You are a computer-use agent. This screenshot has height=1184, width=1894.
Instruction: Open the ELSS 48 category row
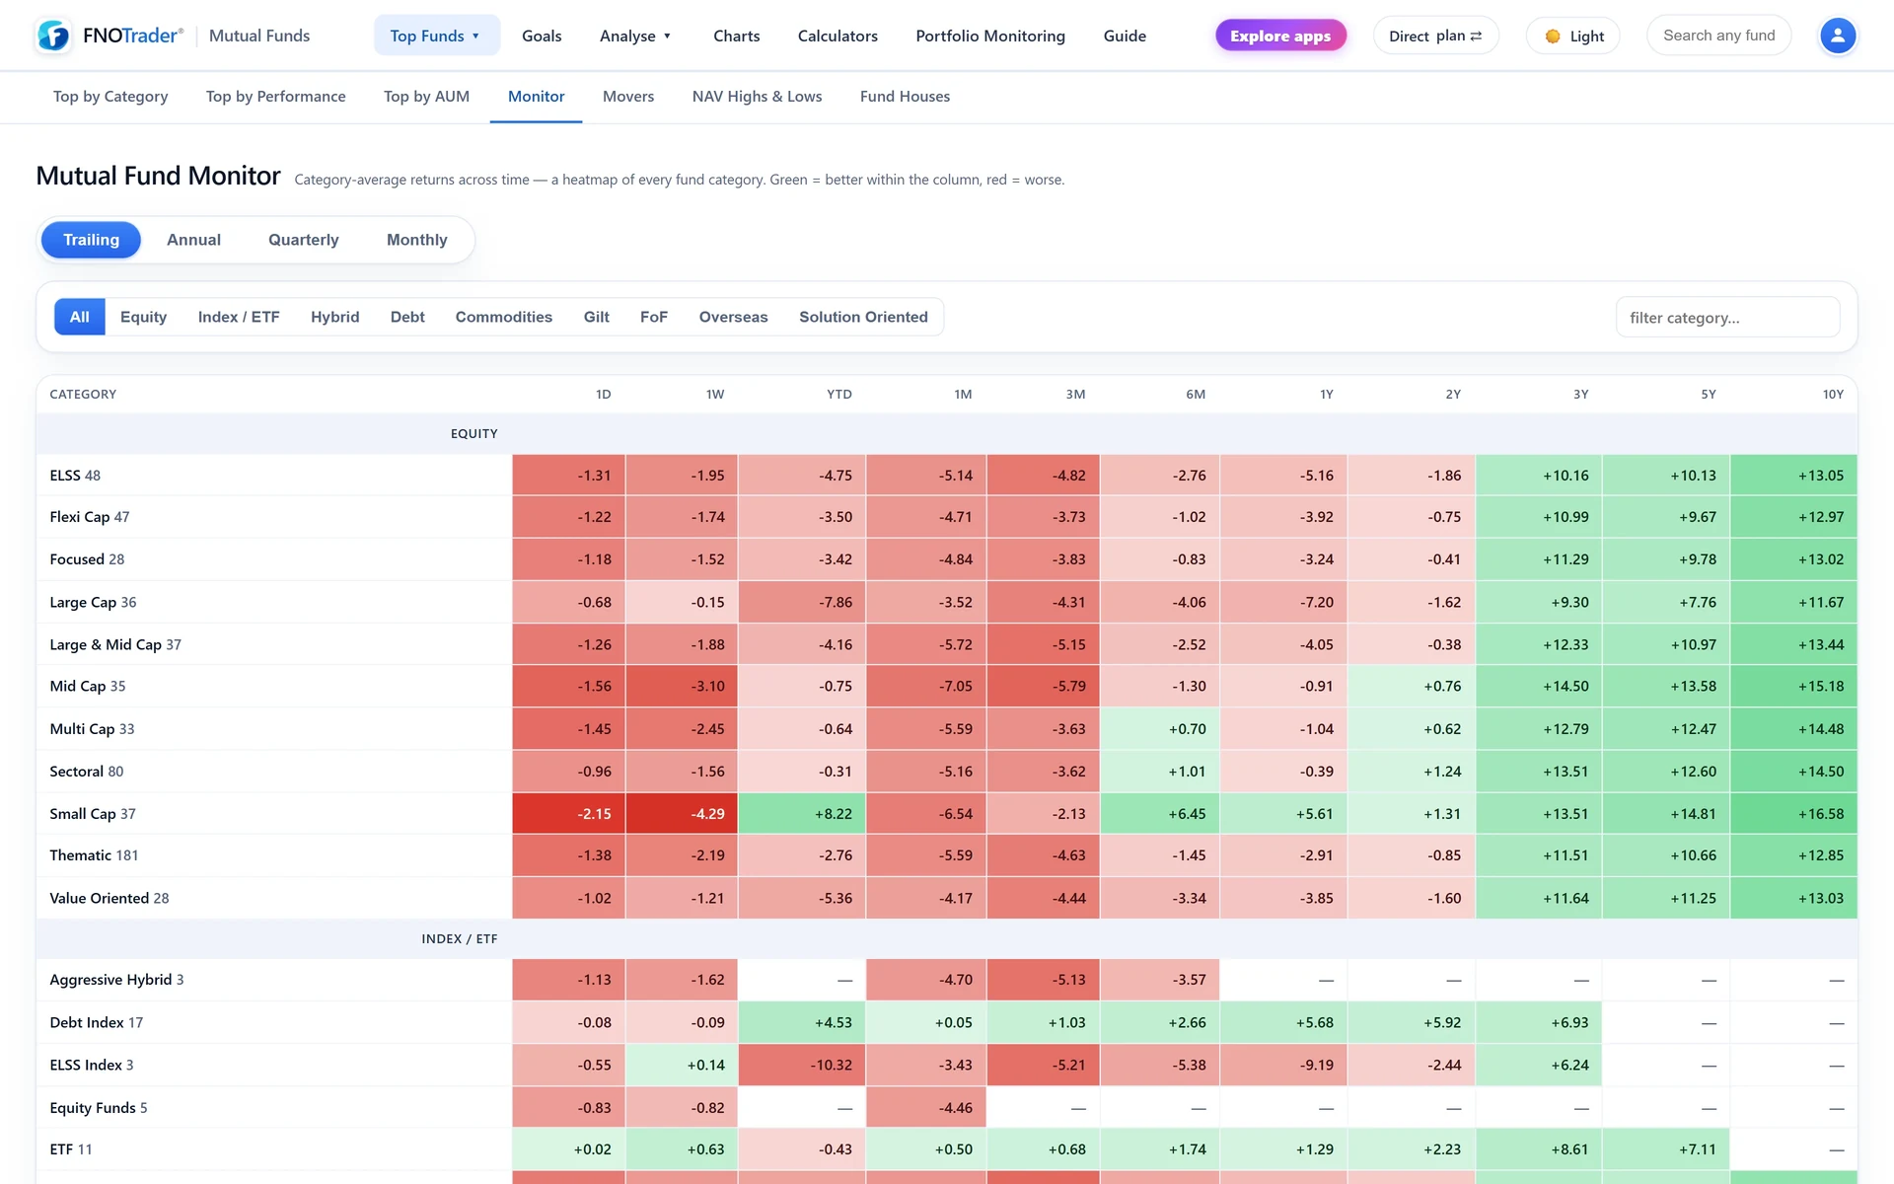click(x=947, y=476)
